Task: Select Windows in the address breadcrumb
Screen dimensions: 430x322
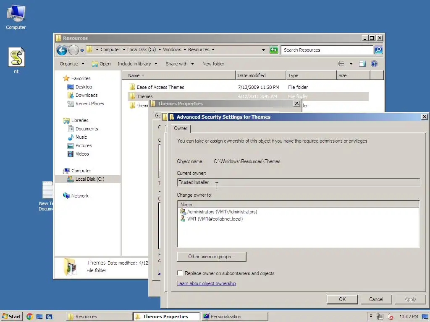Action: tap(172, 49)
